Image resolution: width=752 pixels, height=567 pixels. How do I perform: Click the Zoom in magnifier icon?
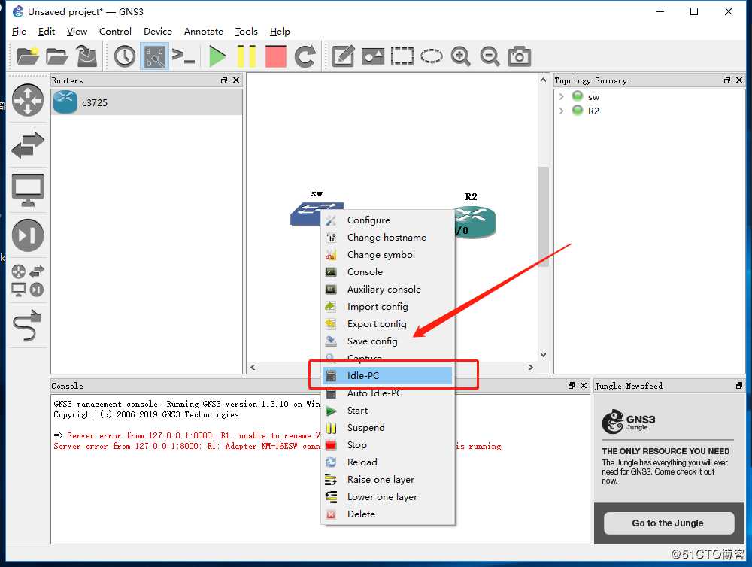(461, 56)
